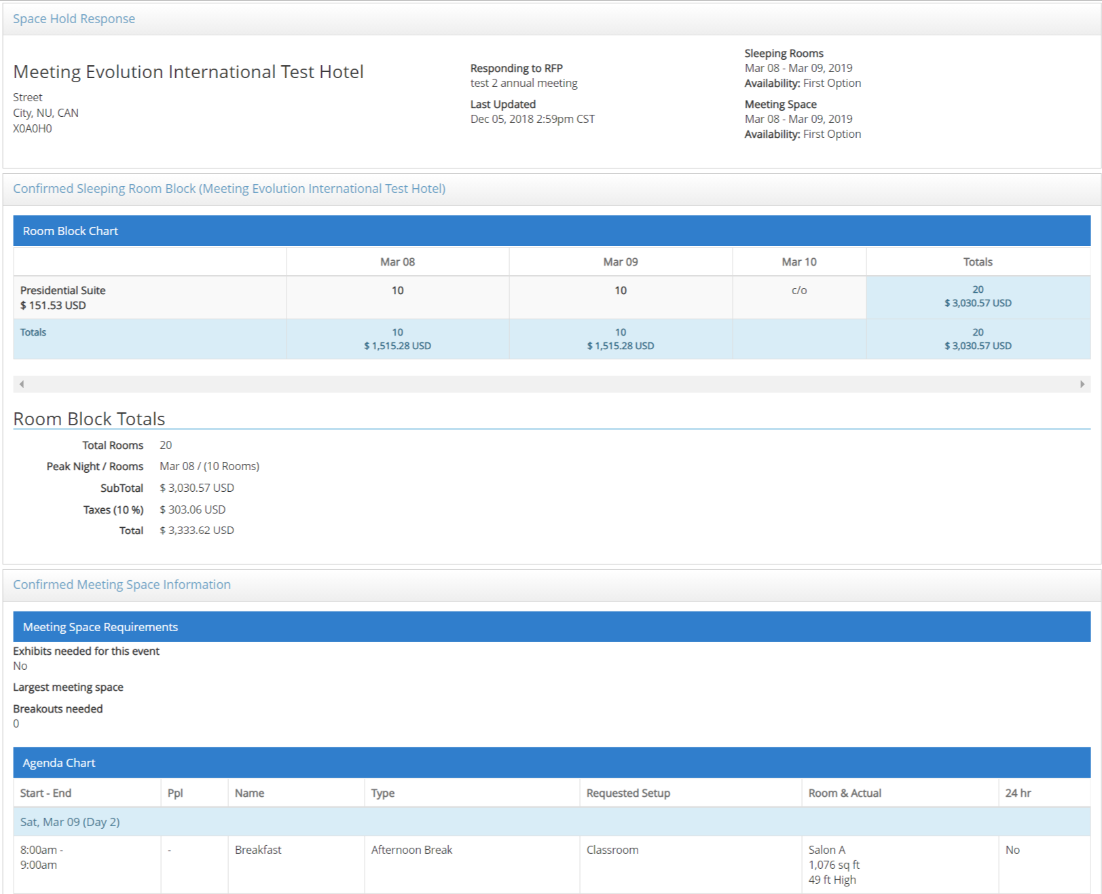Click the Meeting Evolution International Test Hotel title

pos(188,72)
